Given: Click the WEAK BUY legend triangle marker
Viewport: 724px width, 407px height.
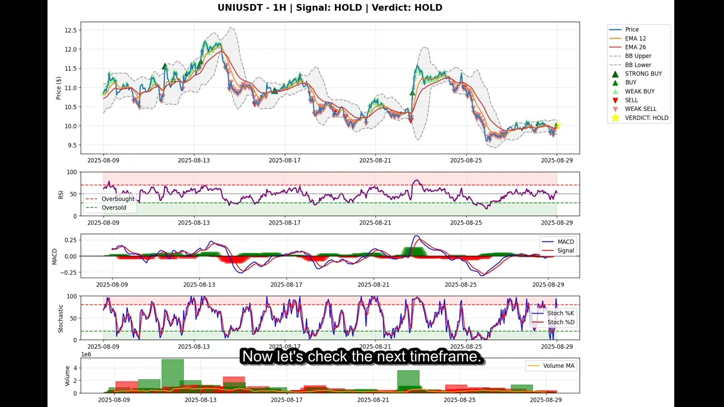Looking at the screenshot, I should (615, 91).
